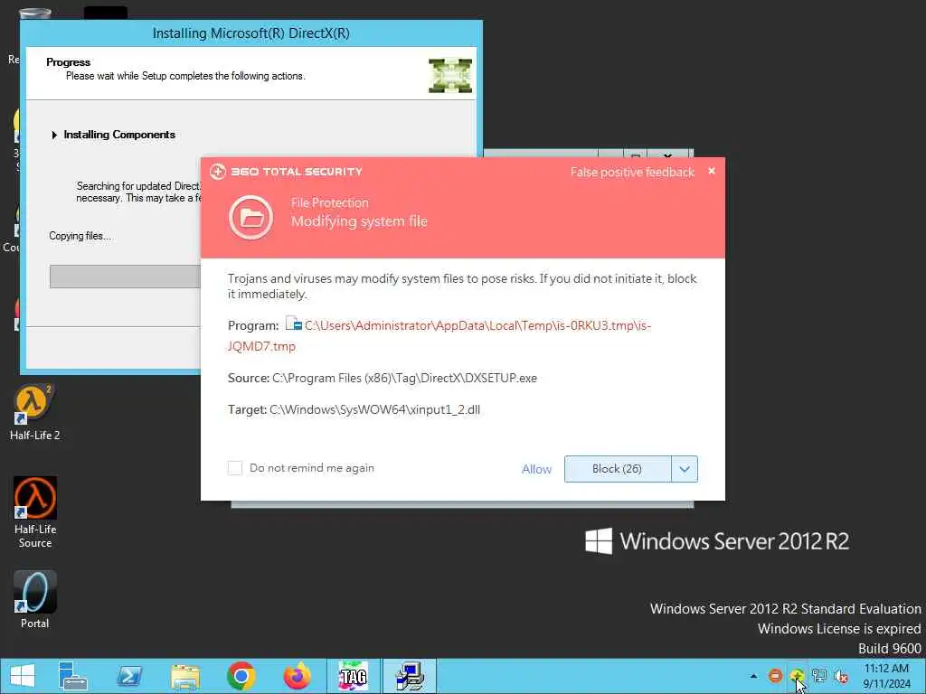Click the File Protection folder icon
926x694 pixels.
[251, 218]
